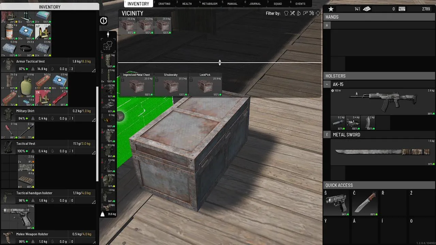436x245 pixels.
Task: Click the bank card balance icon
Action: click(x=402, y=9)
